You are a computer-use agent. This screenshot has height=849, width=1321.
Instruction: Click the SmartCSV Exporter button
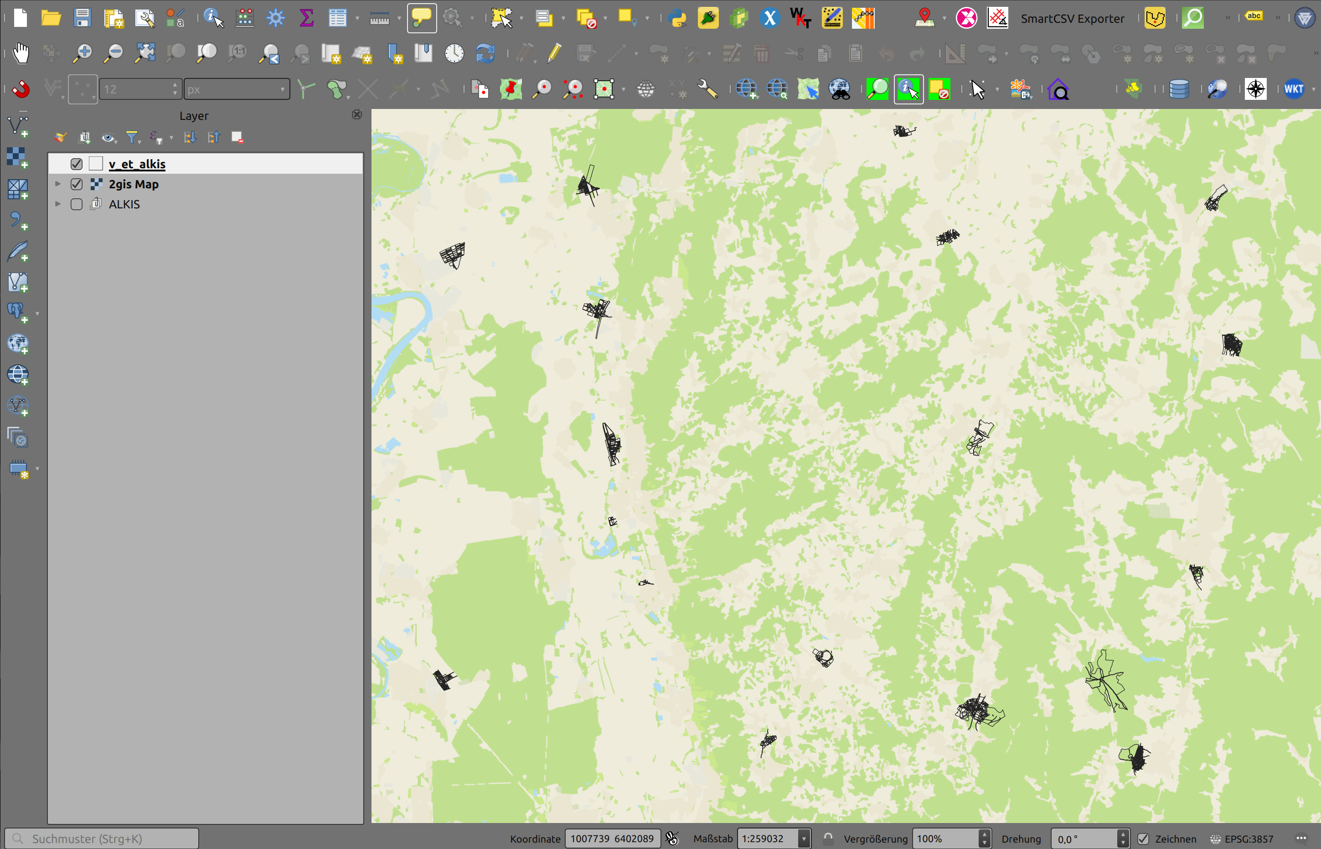tap(1072, 18)
